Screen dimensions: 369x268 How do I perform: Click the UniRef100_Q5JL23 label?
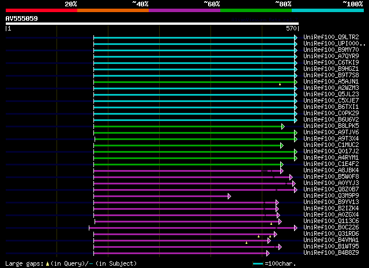tap(331, 95)
